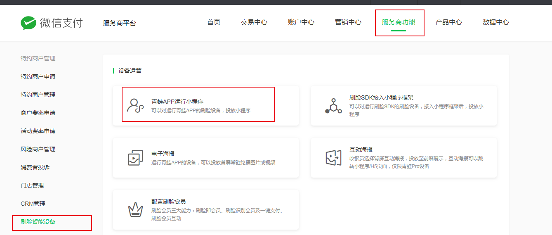Open the 青蛙APP运行小程序 card title

(177, 102)
